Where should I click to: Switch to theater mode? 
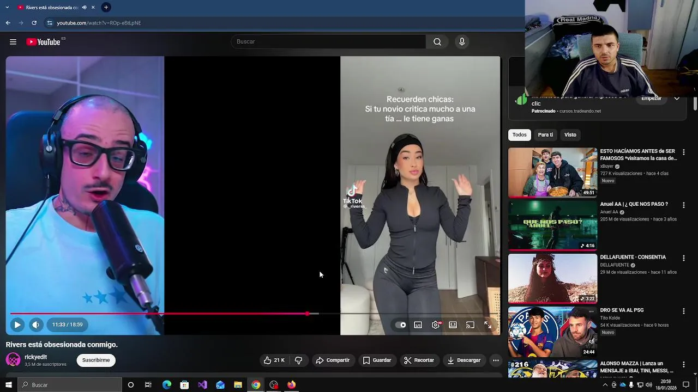tap(453, 325)
